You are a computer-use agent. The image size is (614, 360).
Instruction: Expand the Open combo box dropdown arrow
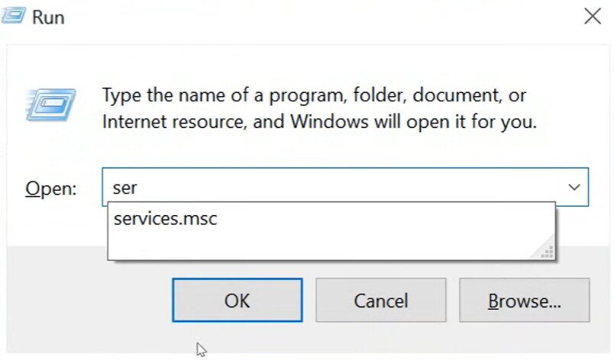574,188
